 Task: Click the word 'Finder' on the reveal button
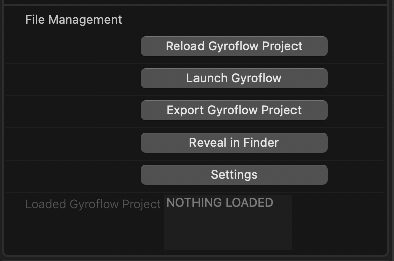[261, 143]
